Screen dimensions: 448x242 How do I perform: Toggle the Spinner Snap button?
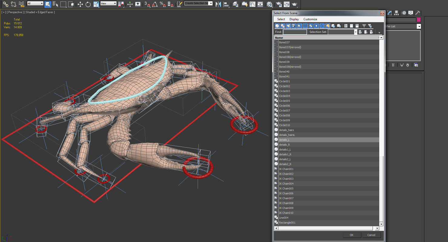point(170,4)
